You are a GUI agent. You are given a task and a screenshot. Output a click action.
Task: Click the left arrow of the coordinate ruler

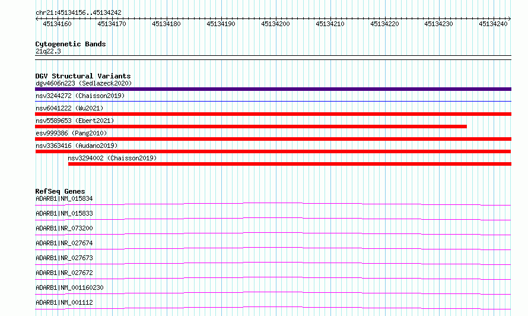37,19
